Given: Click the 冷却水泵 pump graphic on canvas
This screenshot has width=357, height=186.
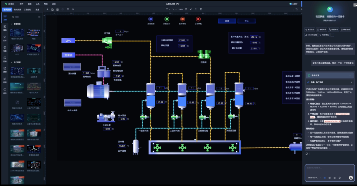Looking at the screenshot, I should (x=106, y=117).
